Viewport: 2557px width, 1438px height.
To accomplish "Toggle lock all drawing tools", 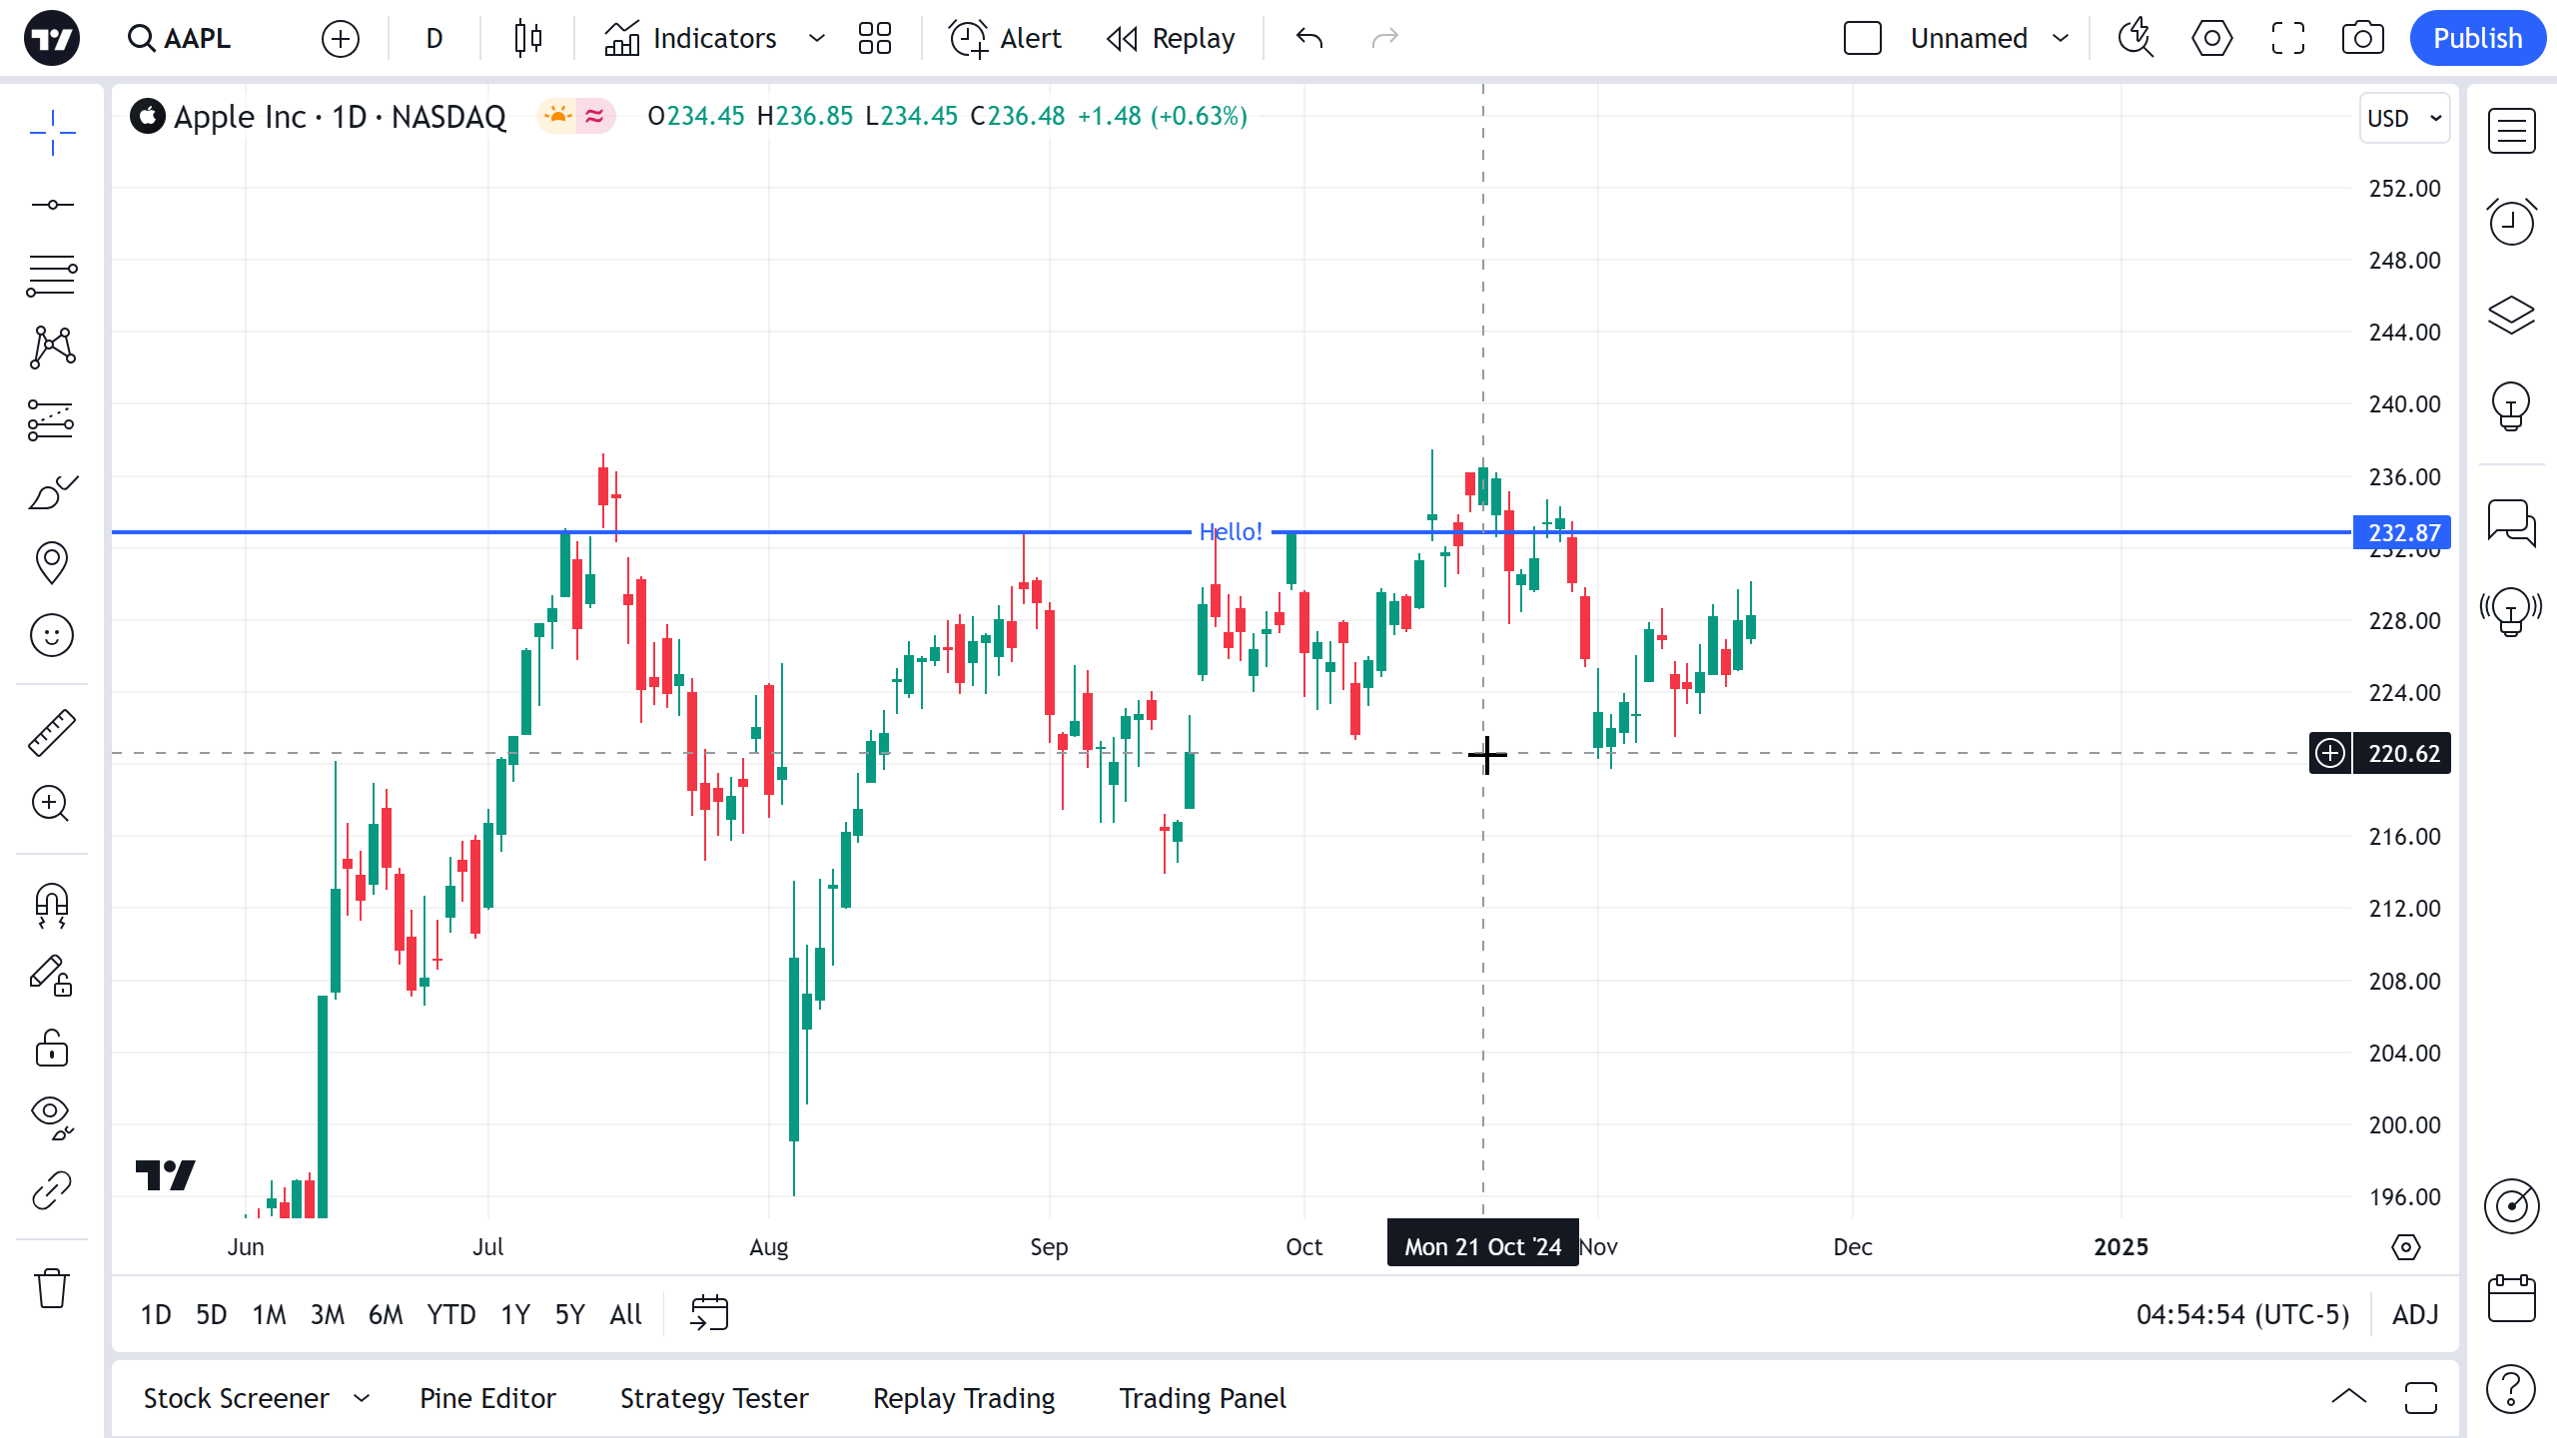I will pyautogui.click(x=52, y=1049).
